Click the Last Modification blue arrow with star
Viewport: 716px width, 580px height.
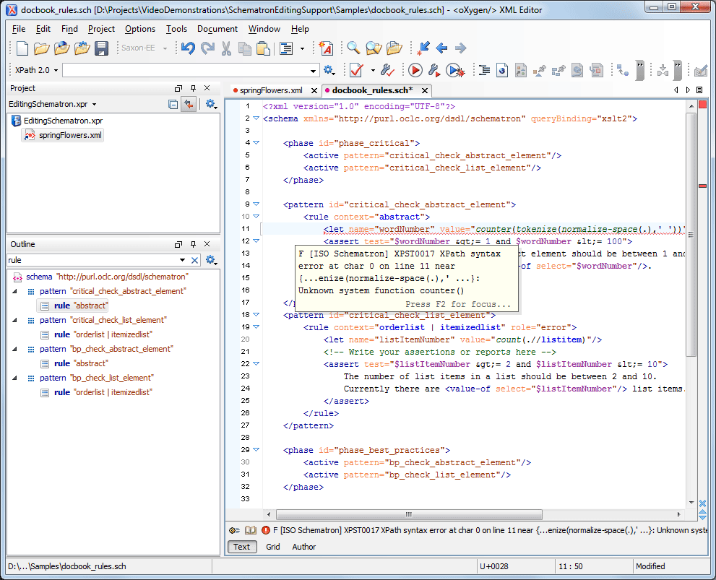[x=423, y=48]
